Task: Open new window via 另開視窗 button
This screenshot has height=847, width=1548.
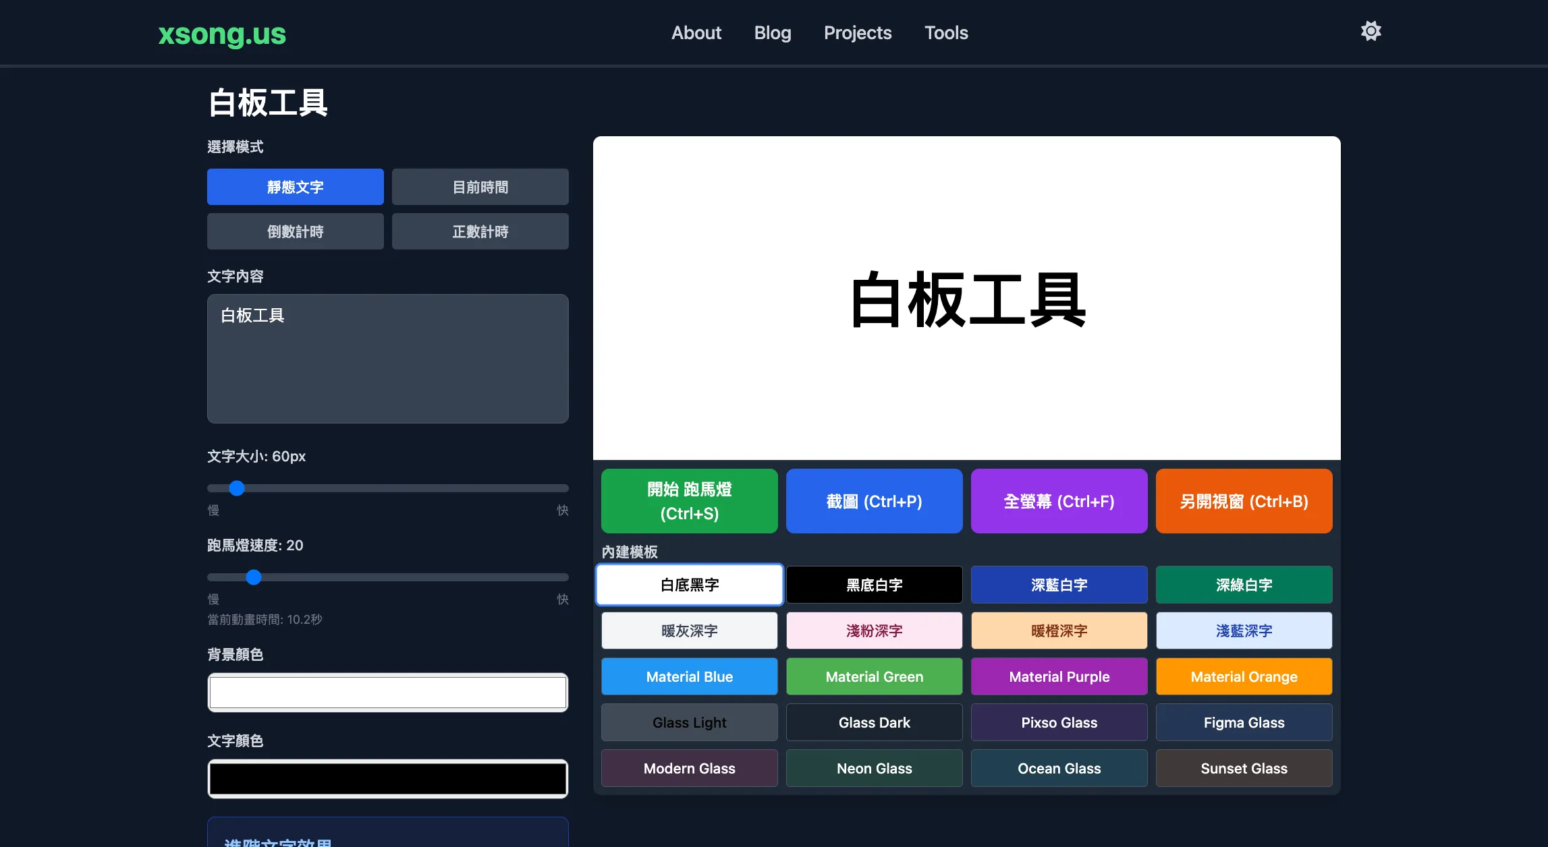Action: tap(1244, 501)
